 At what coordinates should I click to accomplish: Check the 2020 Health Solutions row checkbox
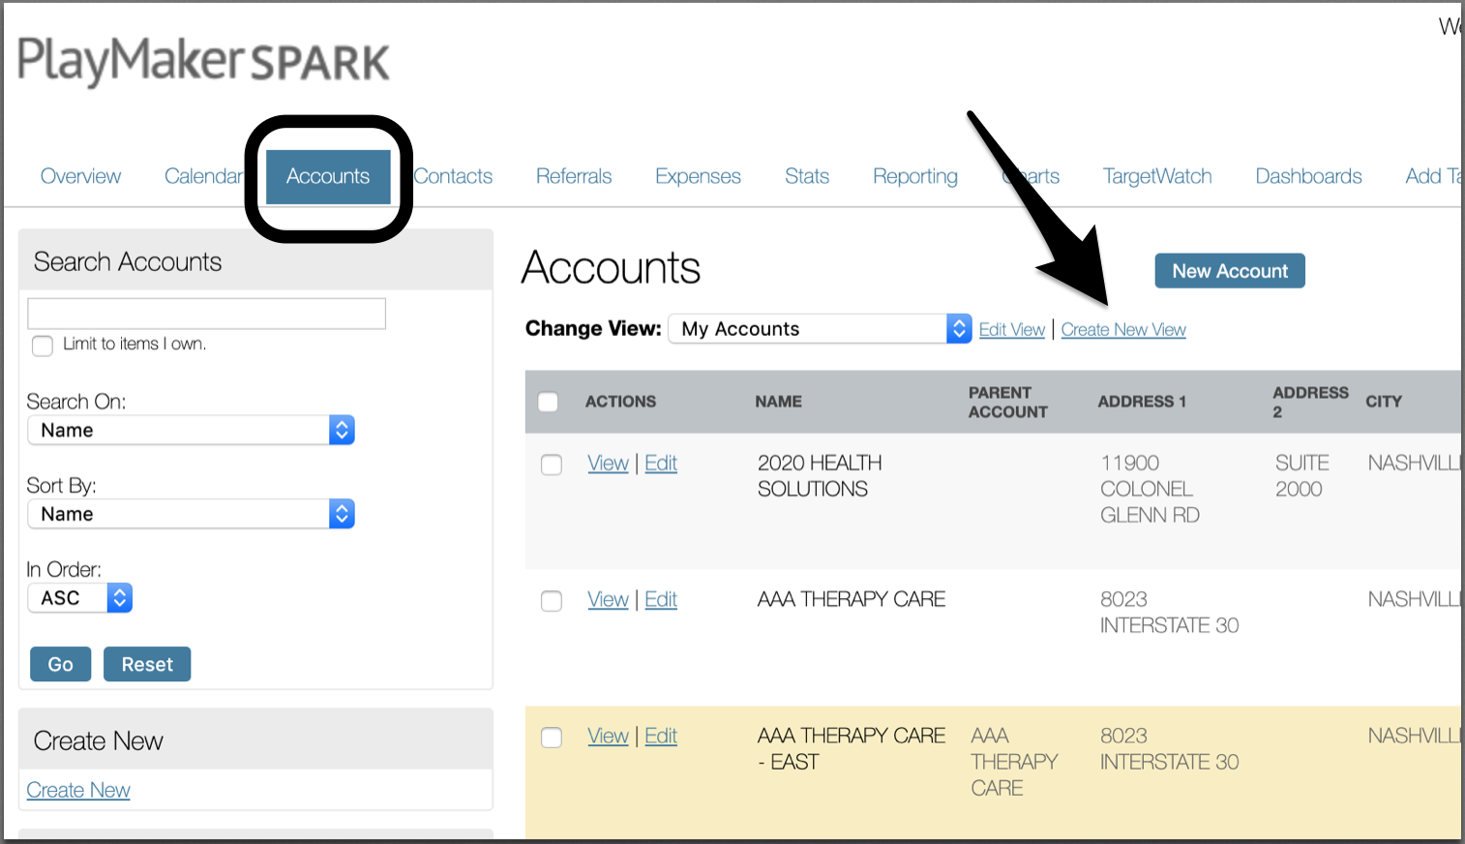(552, 465)
